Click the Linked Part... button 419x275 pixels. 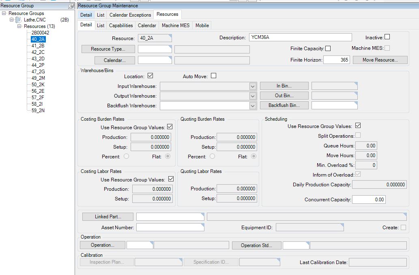pyautogui.click(x=108, y=217)
